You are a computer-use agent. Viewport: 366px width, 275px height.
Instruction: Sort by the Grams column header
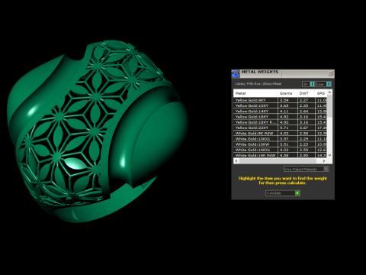click(x=287, y=93)
